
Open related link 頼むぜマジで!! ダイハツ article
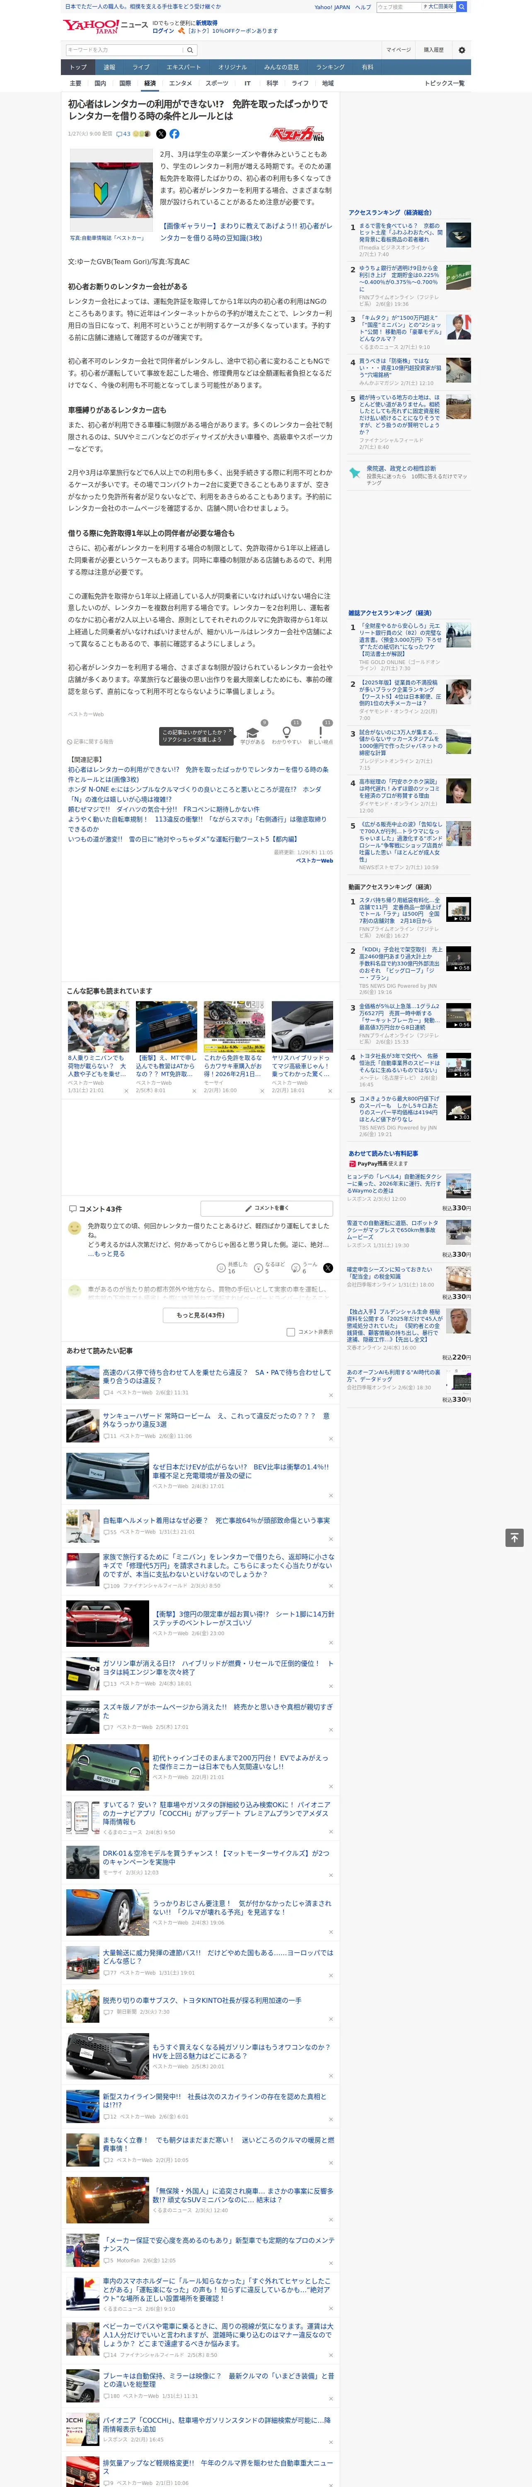pos(164,809)
